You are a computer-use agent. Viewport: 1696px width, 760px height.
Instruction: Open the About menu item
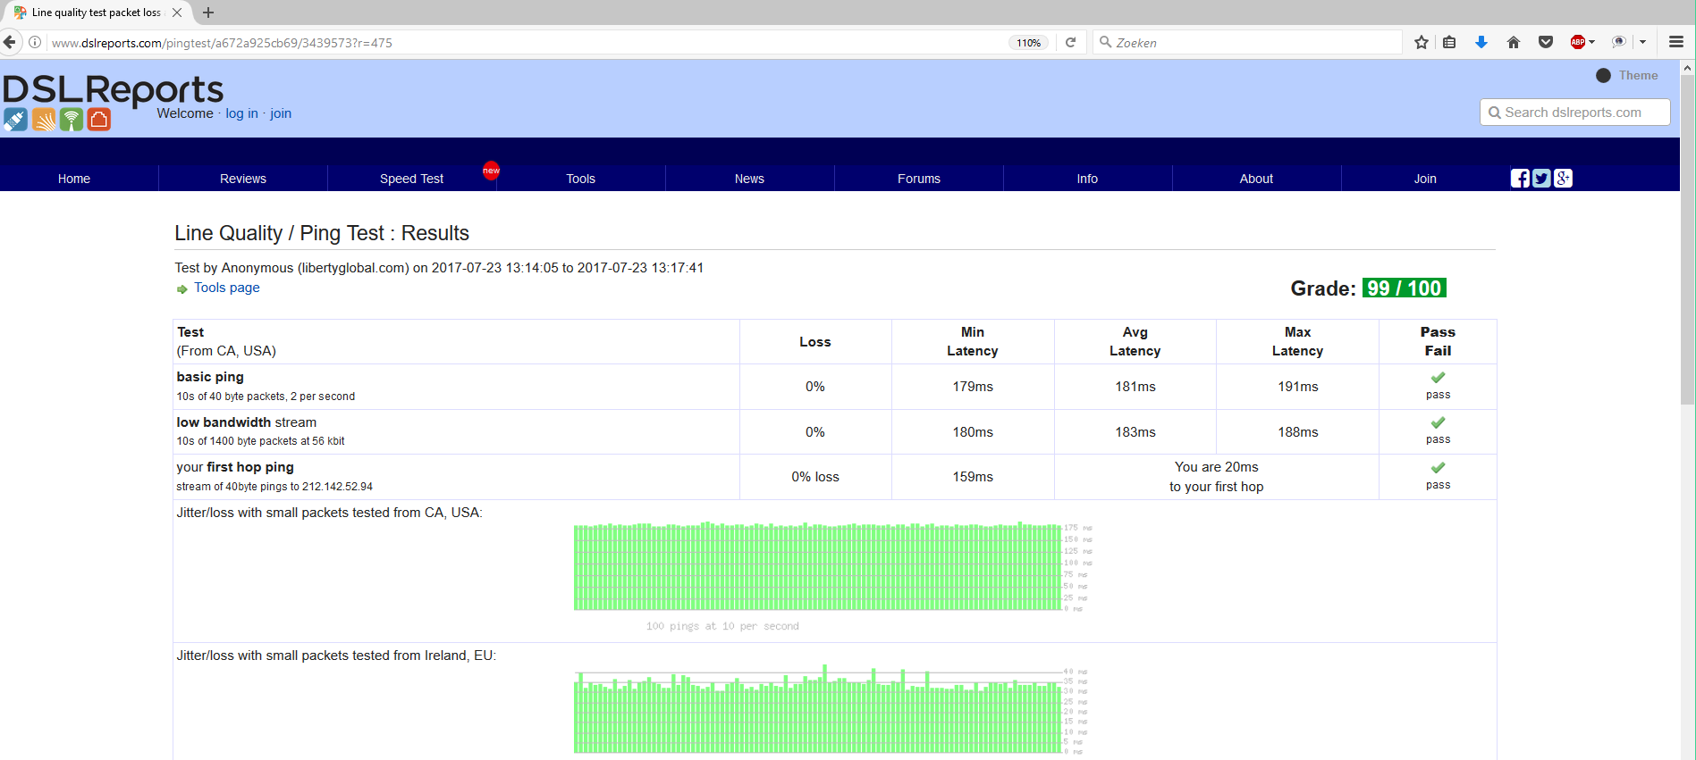pos(1256,179)
